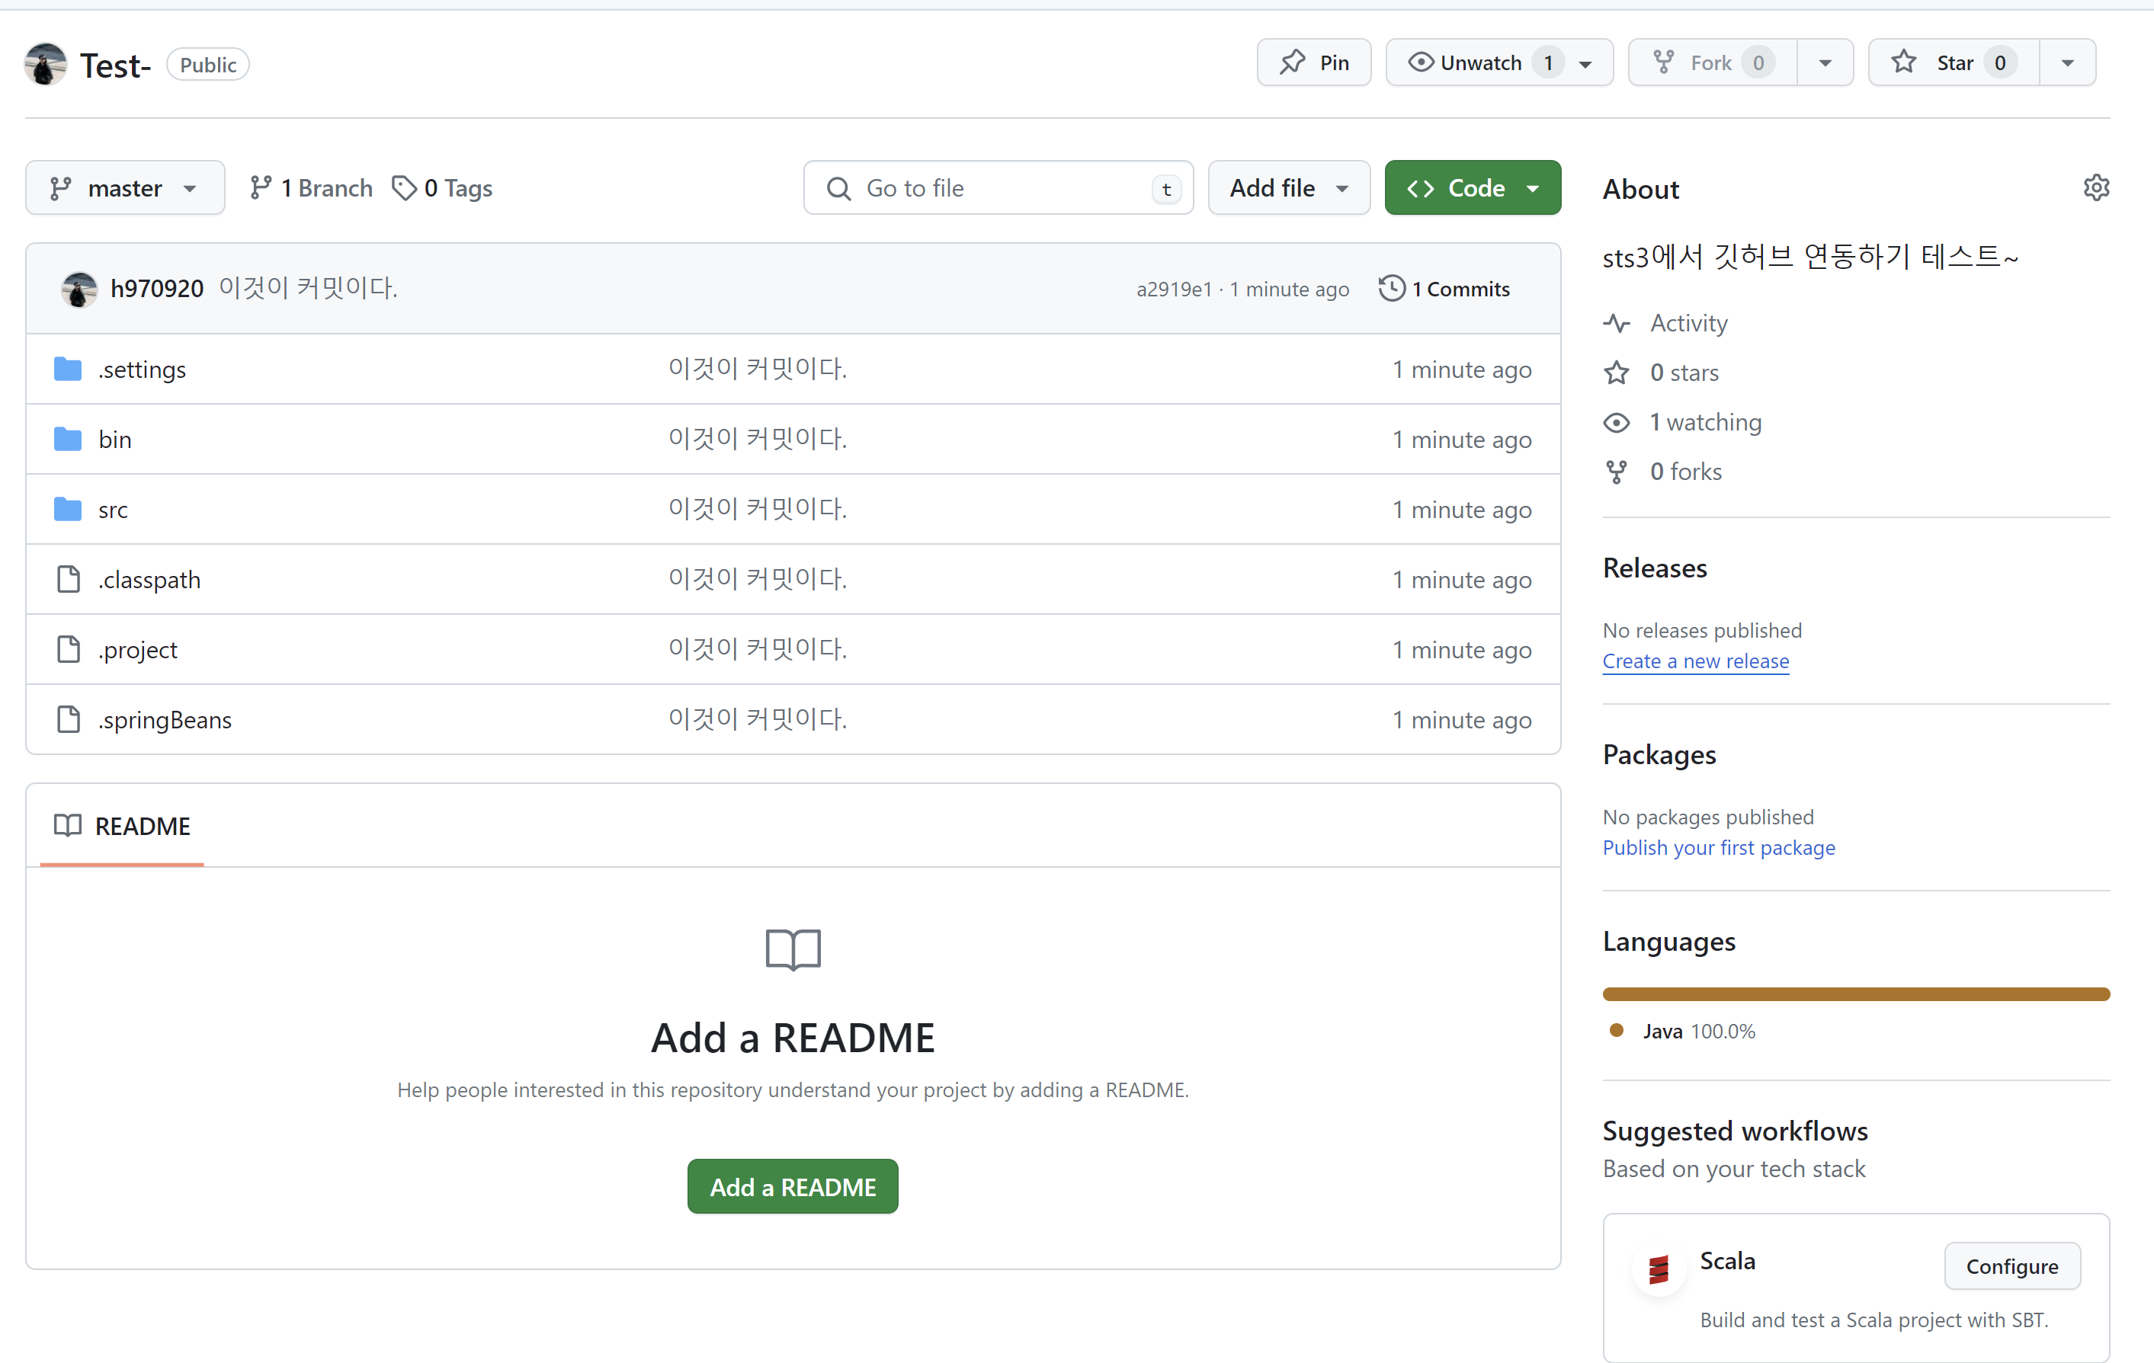Click the eye icon beside 1 watching
The height and width of the screenshot is (1363, 2154).
coord(1617,422)
